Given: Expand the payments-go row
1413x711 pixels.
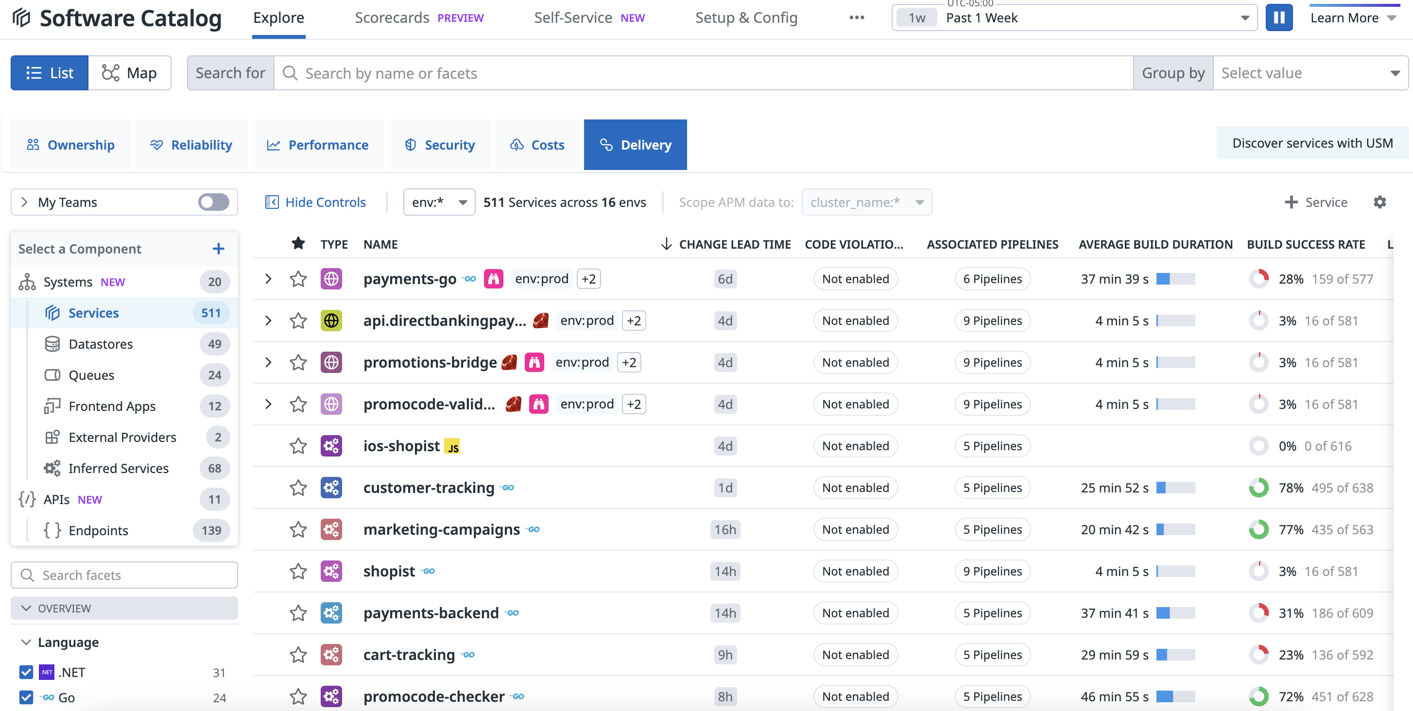Looking at the screenshot, I should [268, 278].
